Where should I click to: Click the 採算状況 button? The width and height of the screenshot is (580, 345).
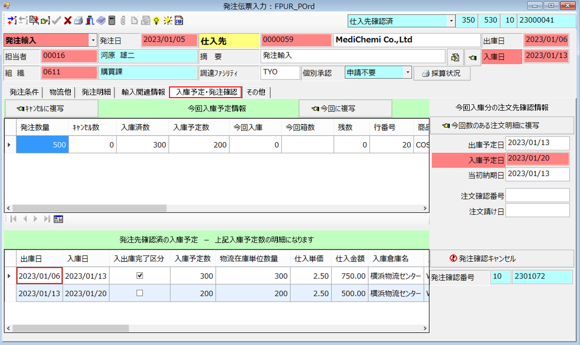(442, 74)
